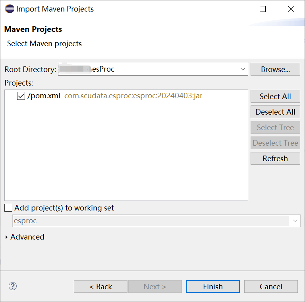
Task: Hit the Refresh button
Action: pyautogui.click(x=275, y=158)
